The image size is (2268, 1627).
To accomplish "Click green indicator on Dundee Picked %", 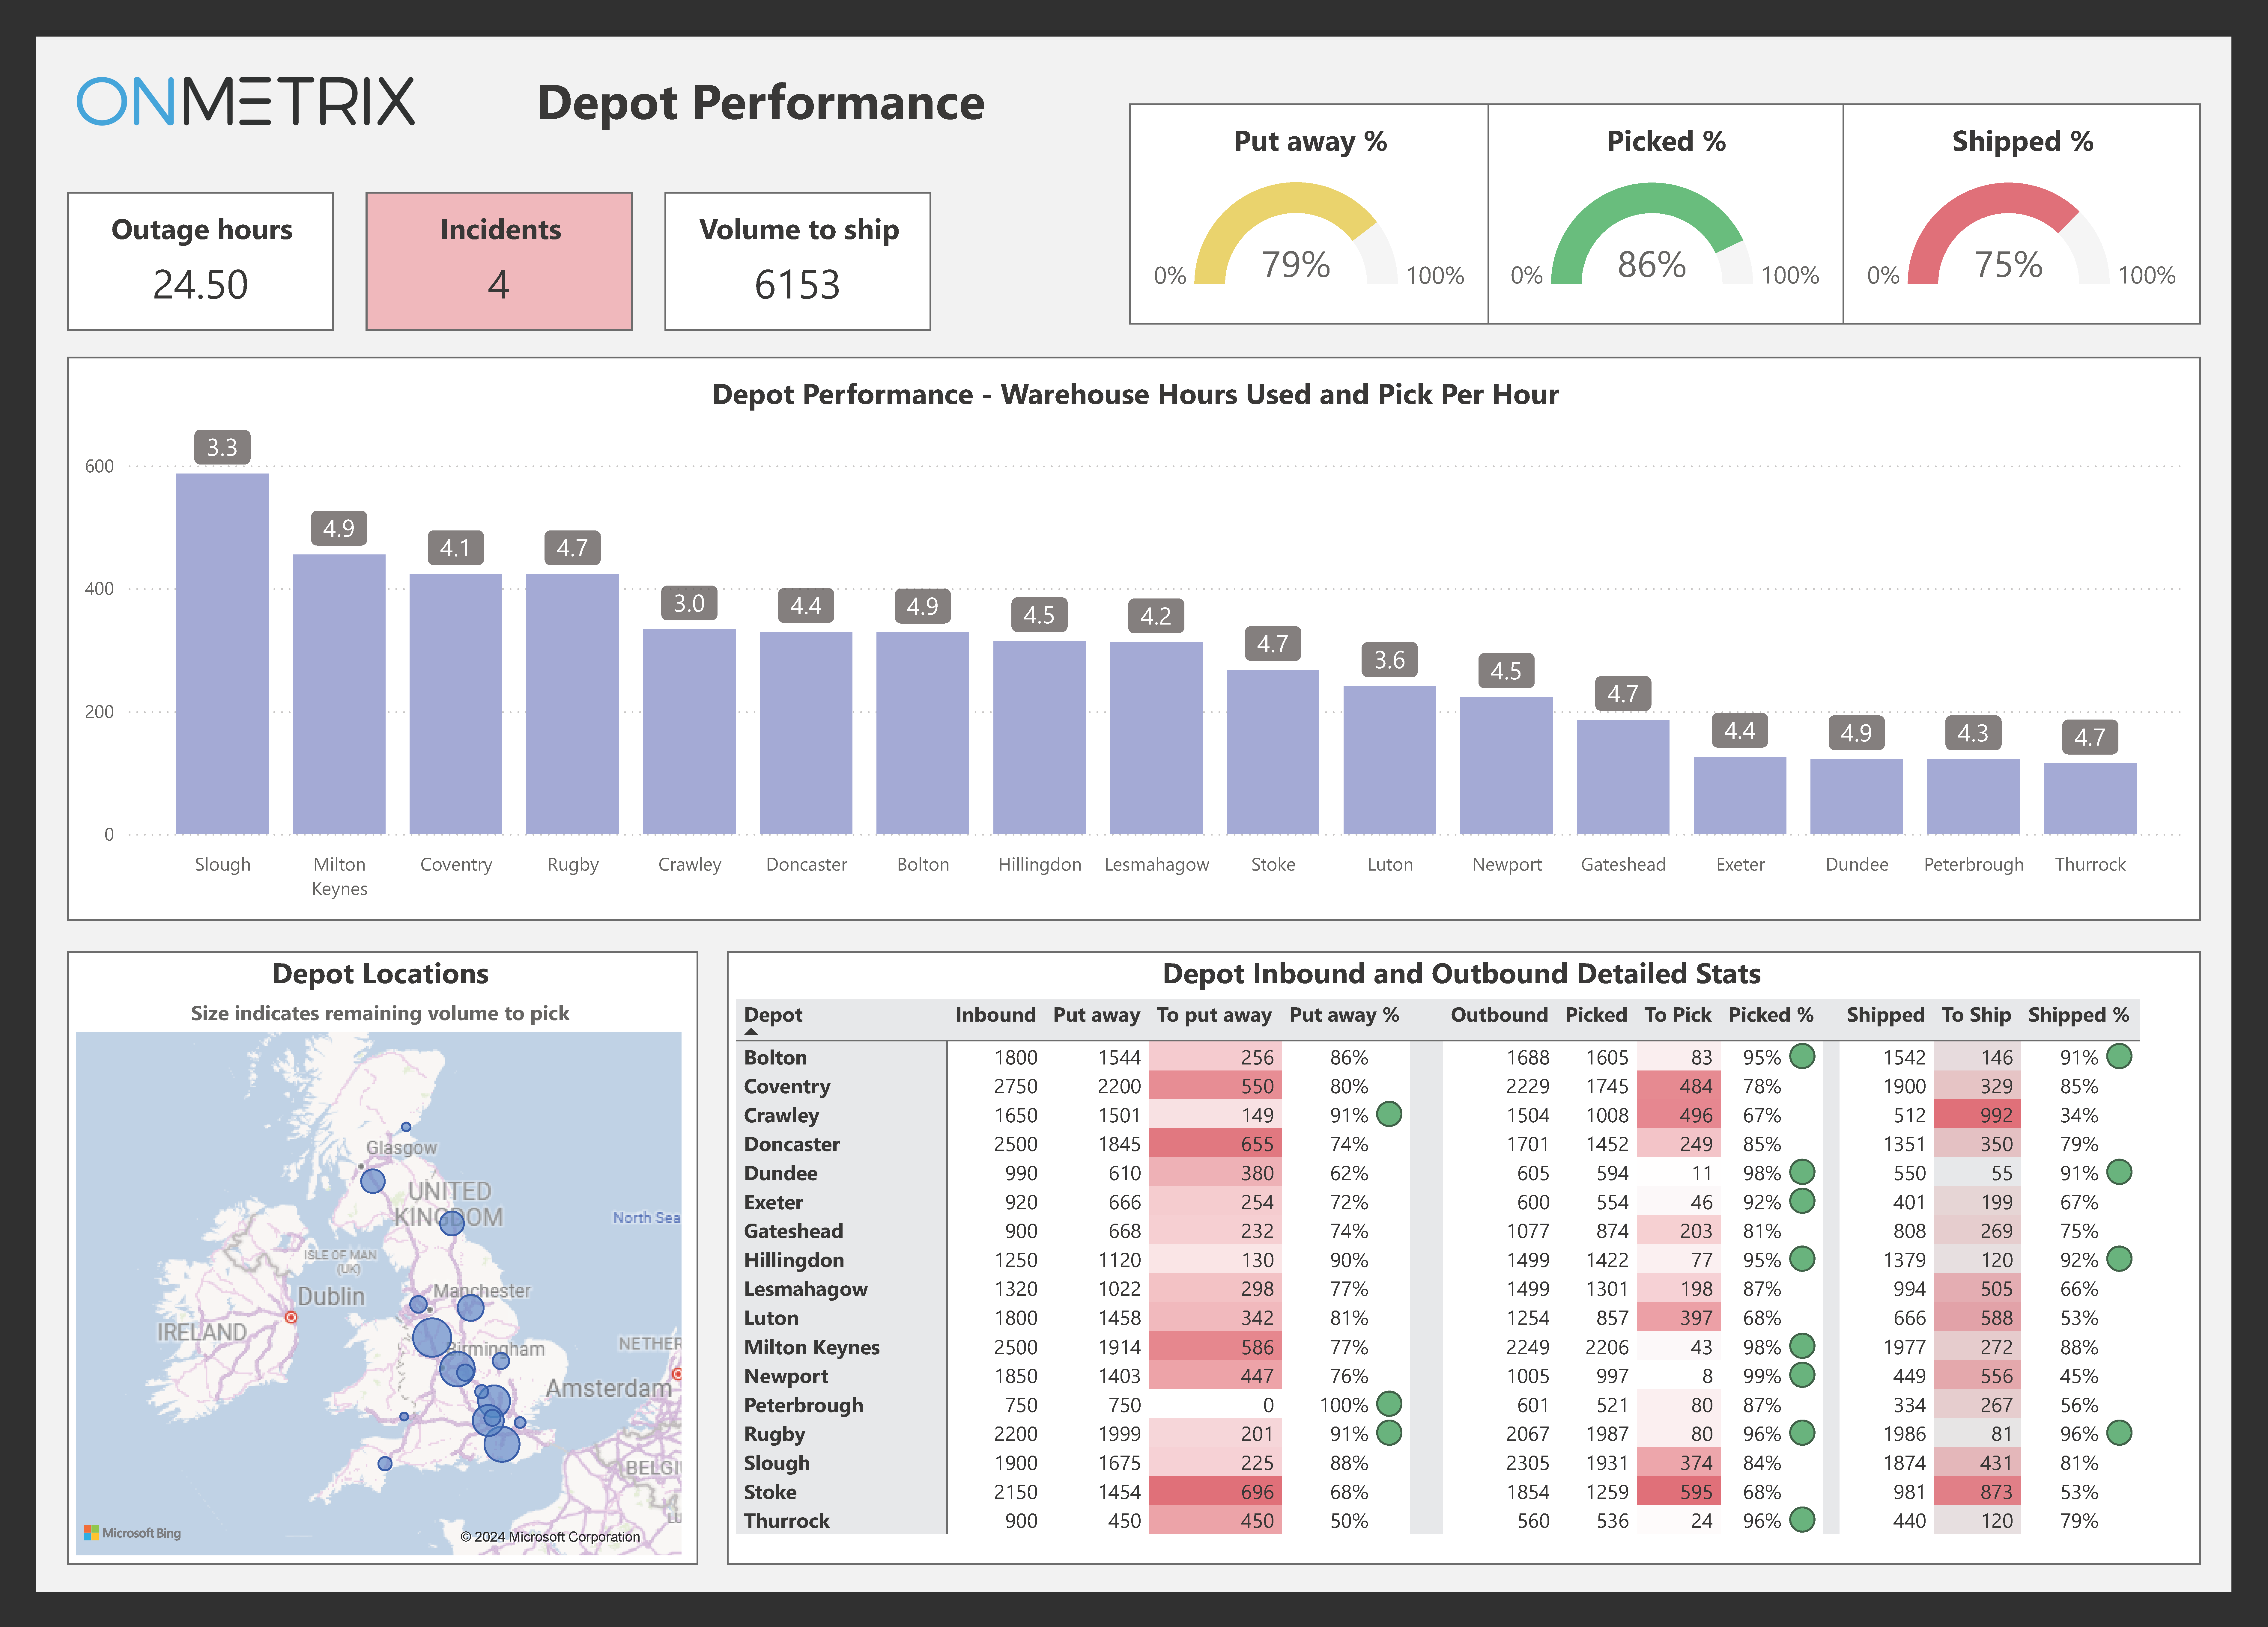I will (x=1802, y=1172).
